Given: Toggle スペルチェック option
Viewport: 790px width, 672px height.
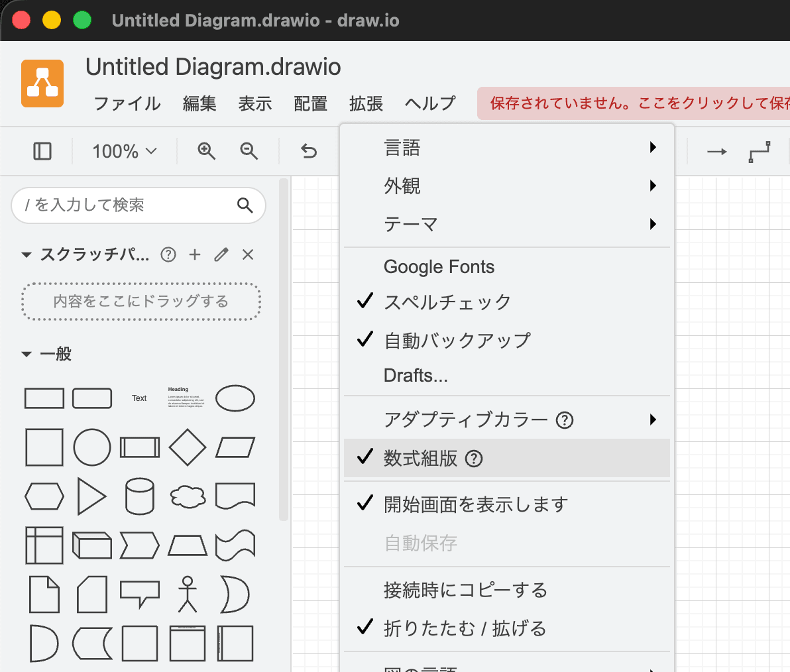Looking at the screenshot, I should (x=507, y=302).
